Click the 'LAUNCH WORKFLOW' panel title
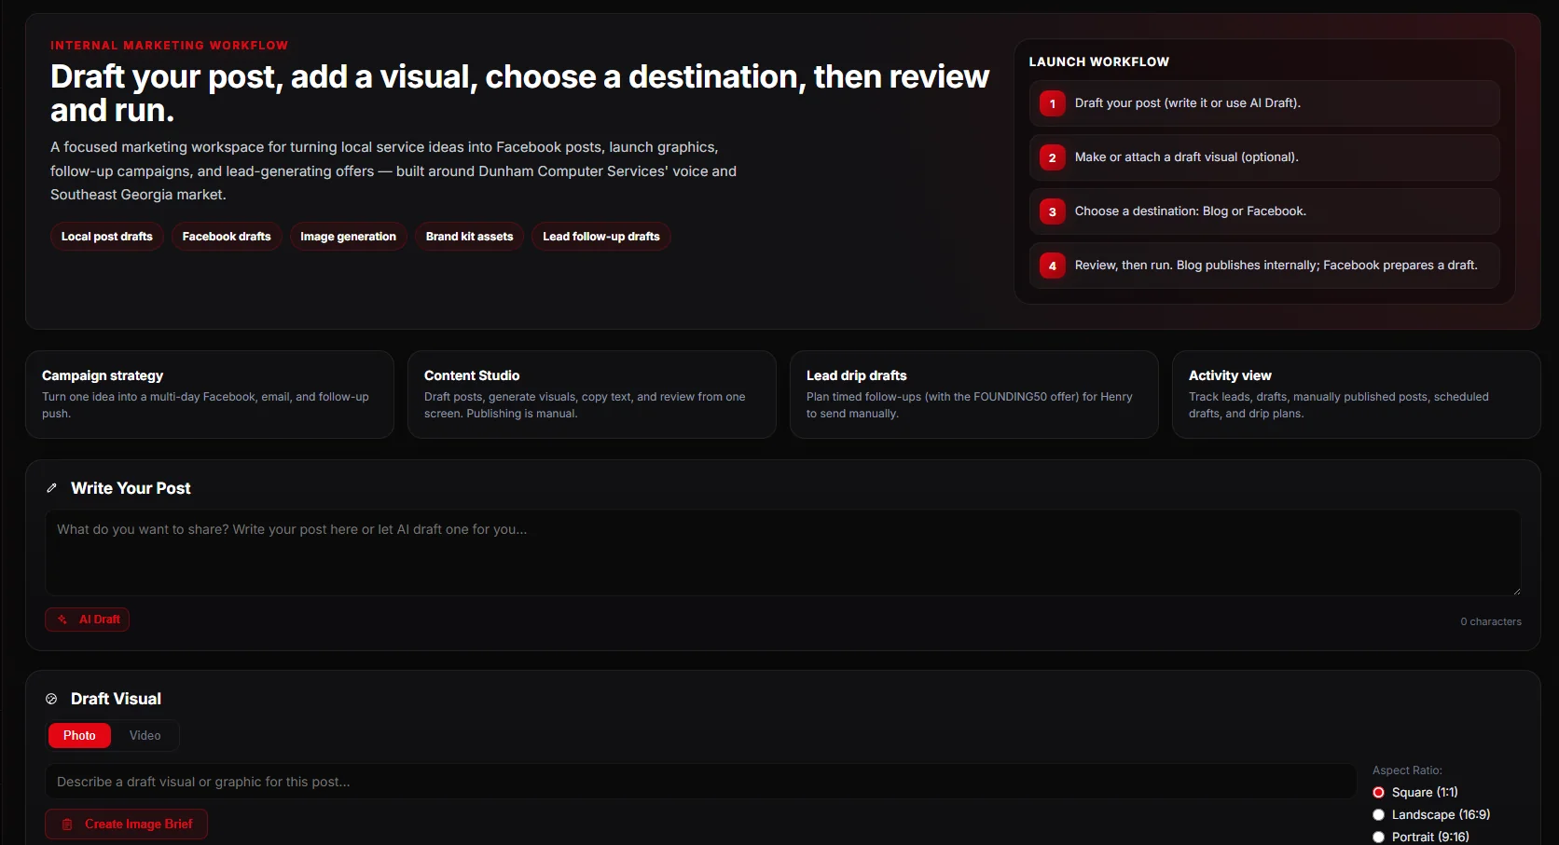Image resolution: width=1559 pixels, height=845 pixels. pos(1099,61)
